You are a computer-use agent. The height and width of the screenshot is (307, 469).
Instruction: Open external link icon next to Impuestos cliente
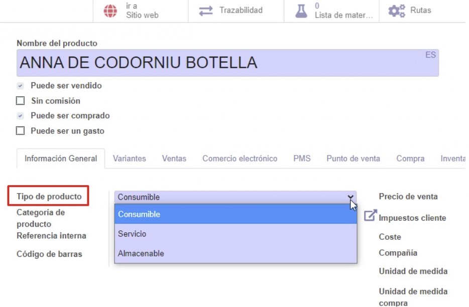pyautogui.click(x=370, y=215)
